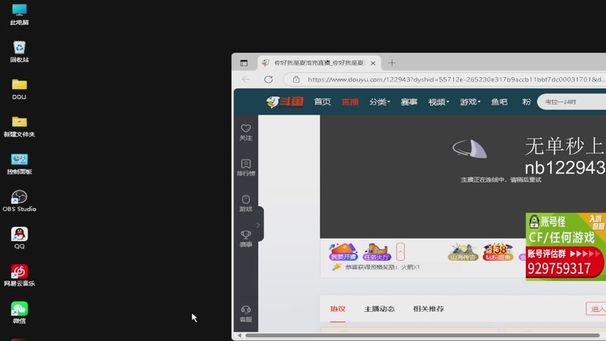Open the 钻粉盛典 promotion icon
This screenshot has width=606, height=341.
498,252
